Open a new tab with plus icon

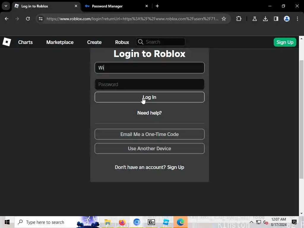pos(157,6)
